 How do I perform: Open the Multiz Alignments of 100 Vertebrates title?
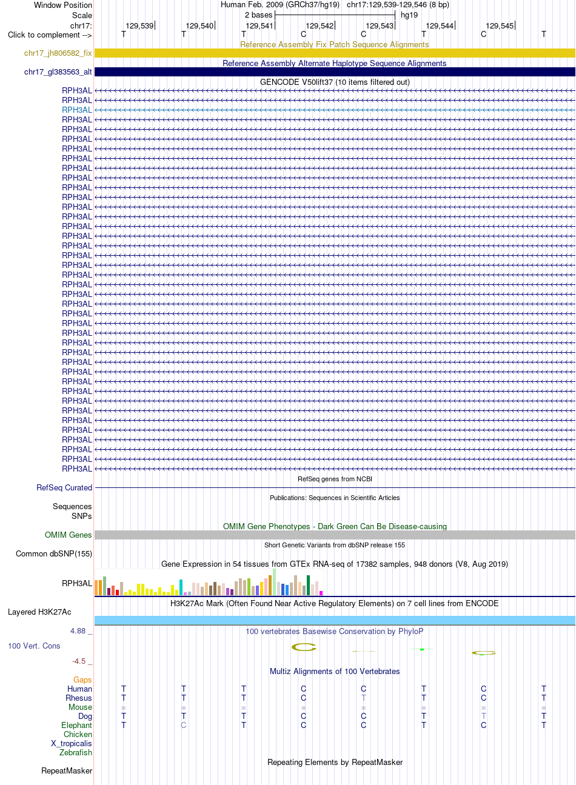tap(335, 672)
